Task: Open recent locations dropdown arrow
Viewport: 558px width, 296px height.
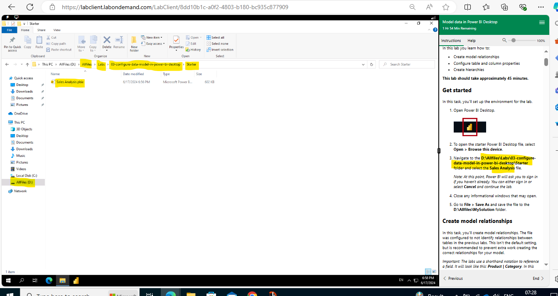Action: (22, 64)
